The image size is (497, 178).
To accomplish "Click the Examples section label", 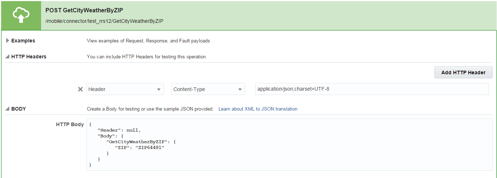I will click(x=23, y=41).
